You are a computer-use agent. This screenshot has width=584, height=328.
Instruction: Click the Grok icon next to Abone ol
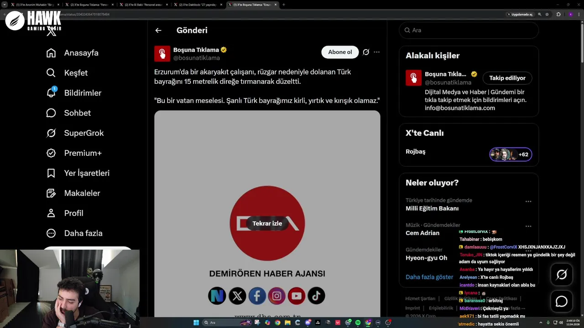coord(366,52)
